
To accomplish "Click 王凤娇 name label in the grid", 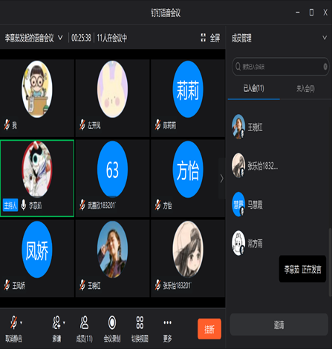I will pyautogui.click(x=19, y=286).
